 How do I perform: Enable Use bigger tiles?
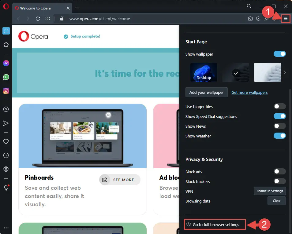coord(279,106)
